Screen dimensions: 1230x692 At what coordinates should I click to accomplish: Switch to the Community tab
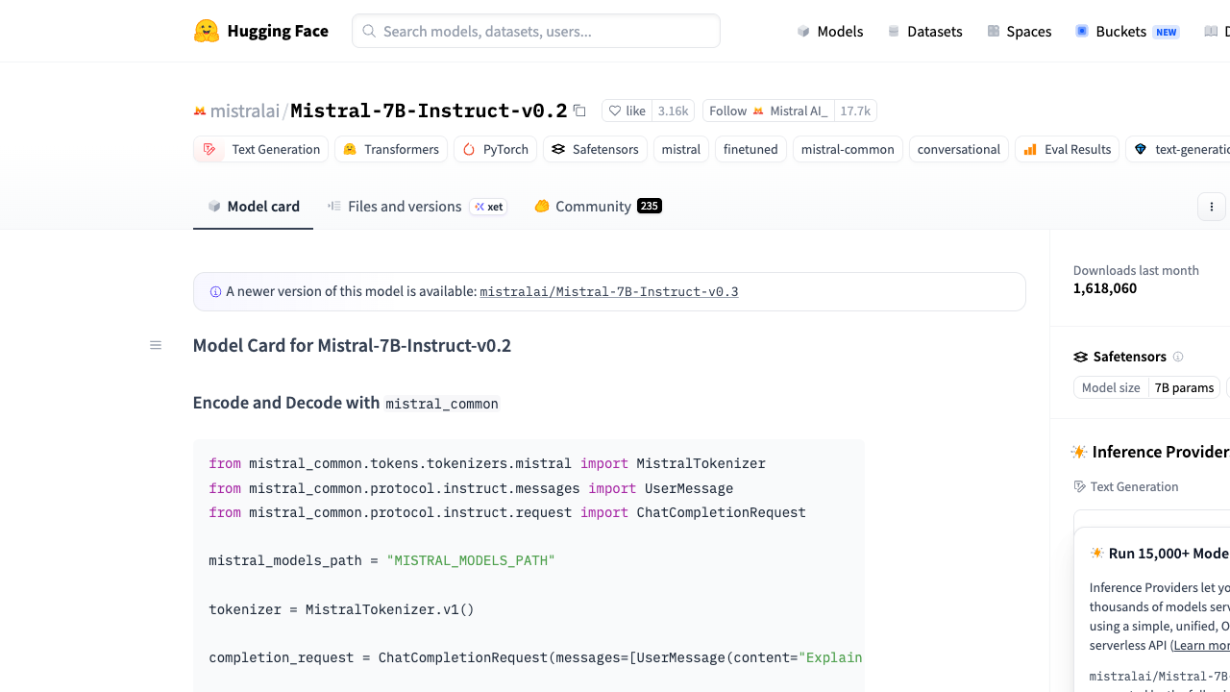tap(598, 207)
